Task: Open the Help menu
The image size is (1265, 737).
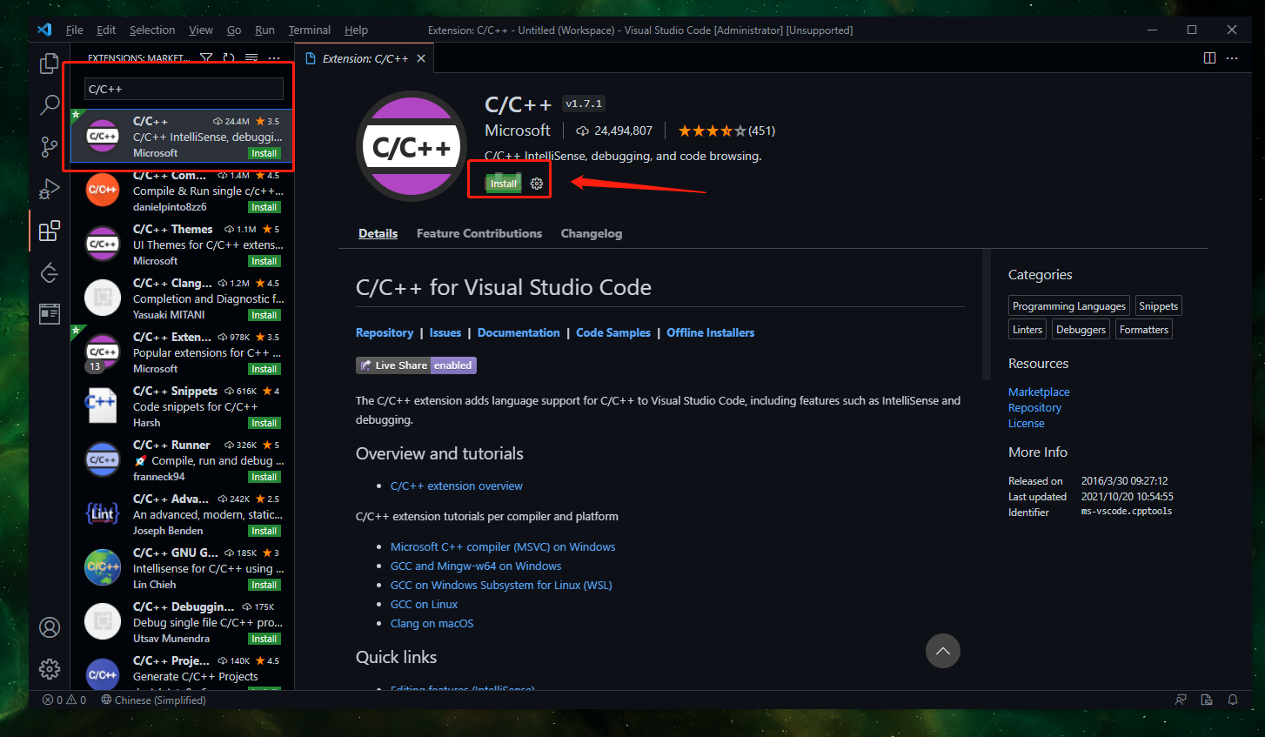Action: pyautogui.click(x=356, y=30)
